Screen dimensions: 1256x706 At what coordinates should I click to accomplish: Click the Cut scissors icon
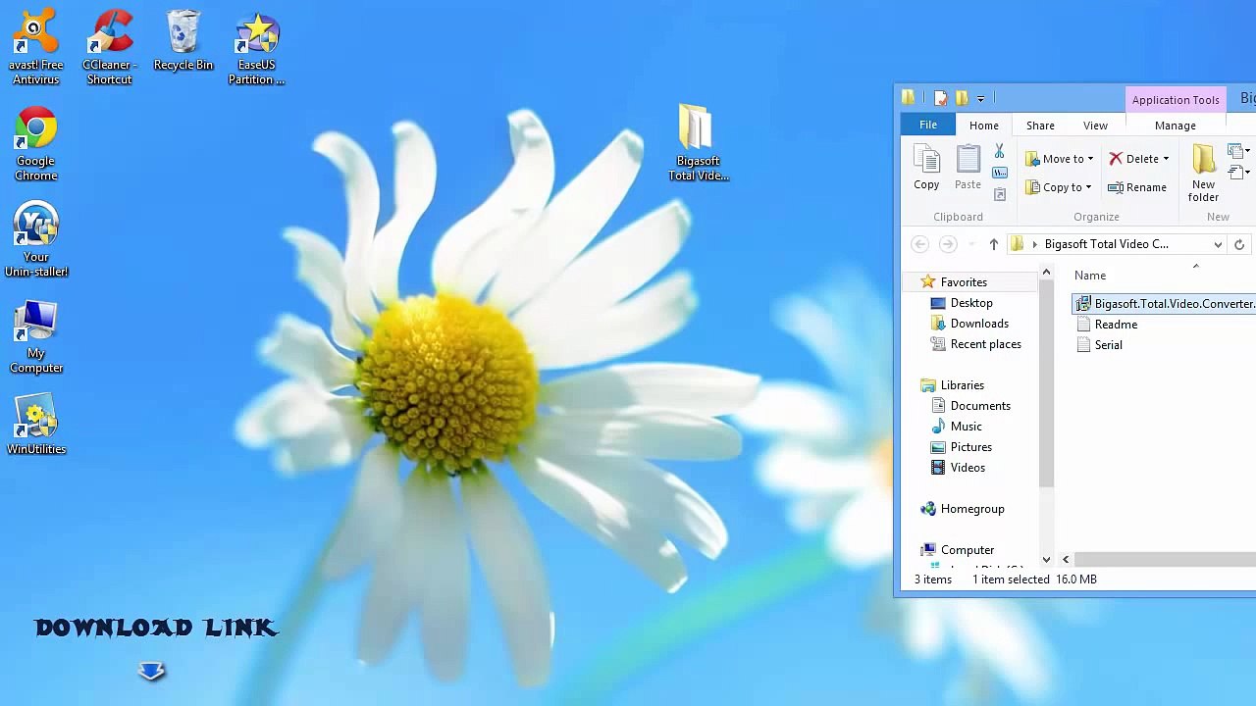coord(999,151)
